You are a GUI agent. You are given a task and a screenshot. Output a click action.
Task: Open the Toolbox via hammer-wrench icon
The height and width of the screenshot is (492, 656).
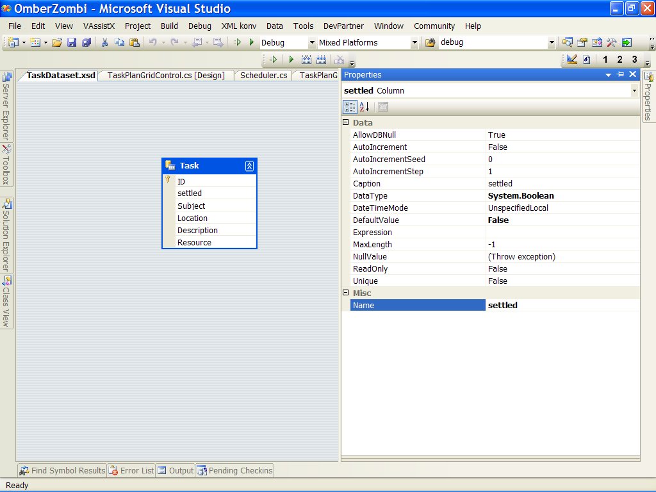[612, 42]
